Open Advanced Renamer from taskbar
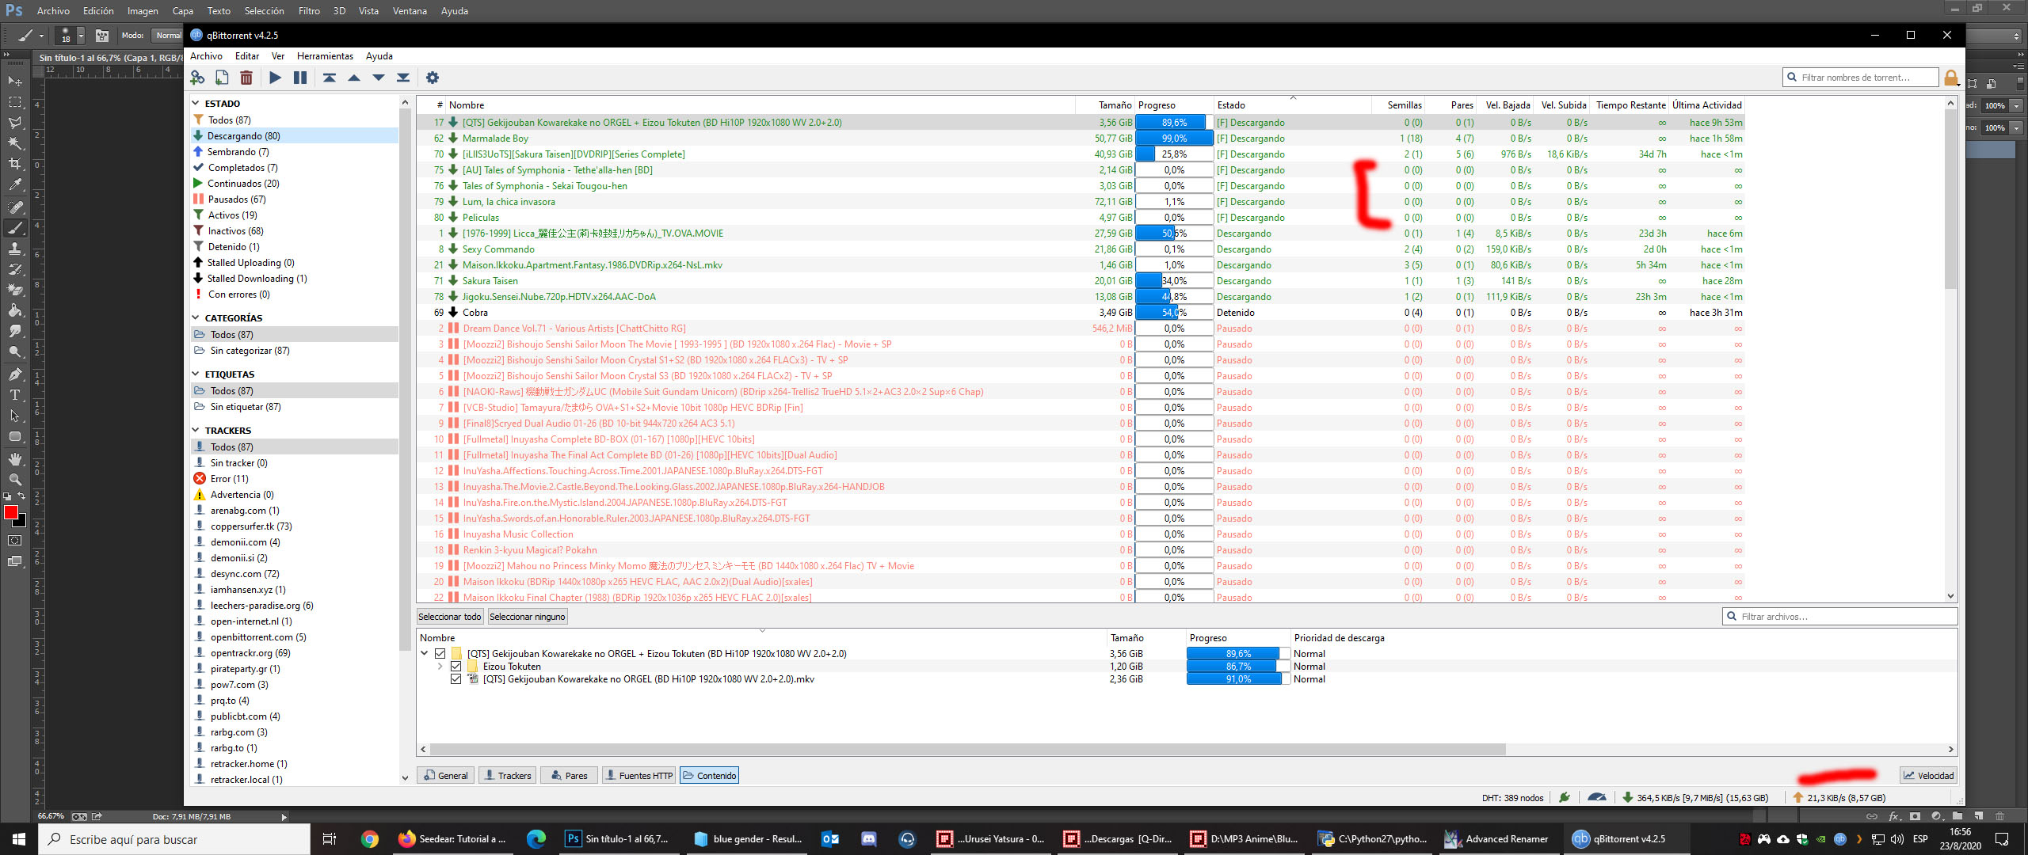 [1497, 839]
